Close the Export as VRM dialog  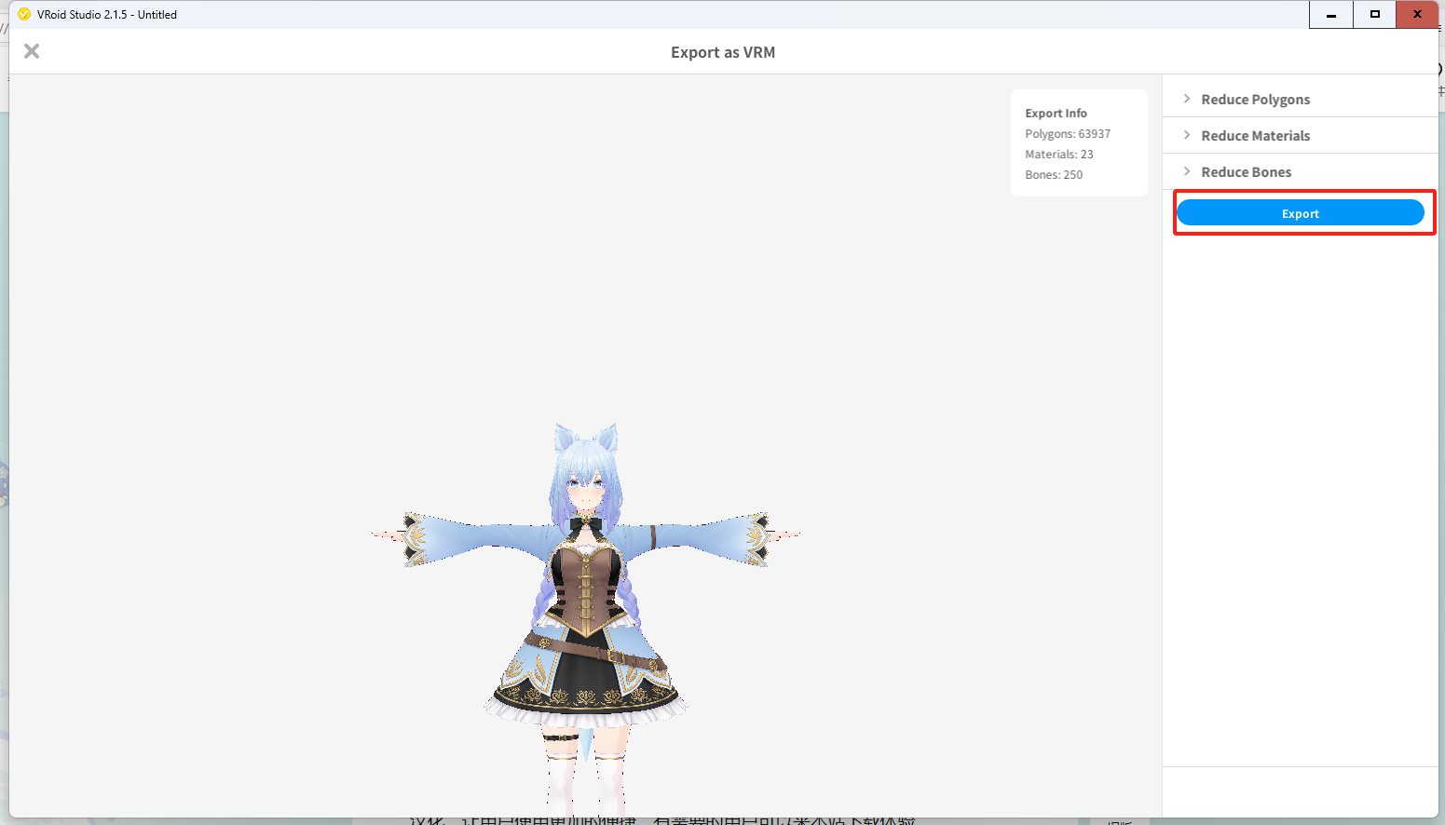click(32, 51)
